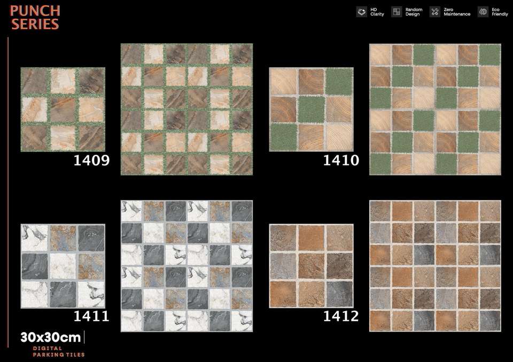The width and height of the screenshot is (513, 362).
Task: Click the 1410 product code label
Action: pyautogui.click(x=341, y=160)
